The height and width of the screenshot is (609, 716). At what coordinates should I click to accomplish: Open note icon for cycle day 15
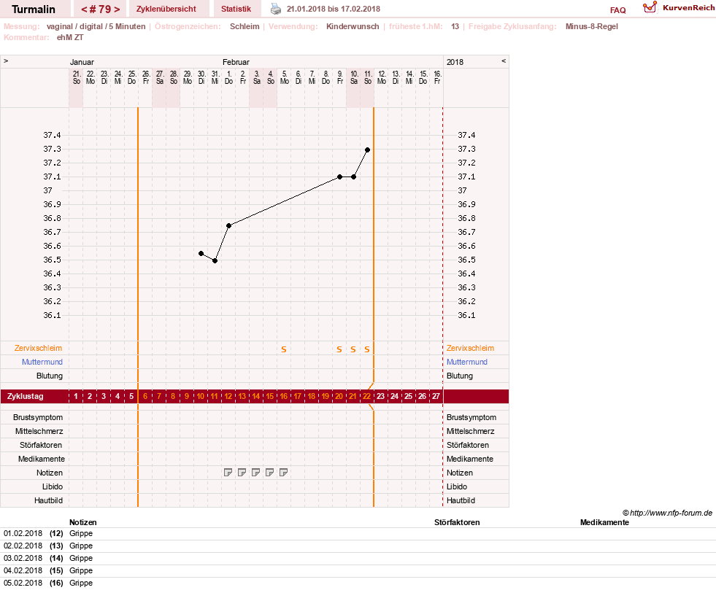coord(269,473)
